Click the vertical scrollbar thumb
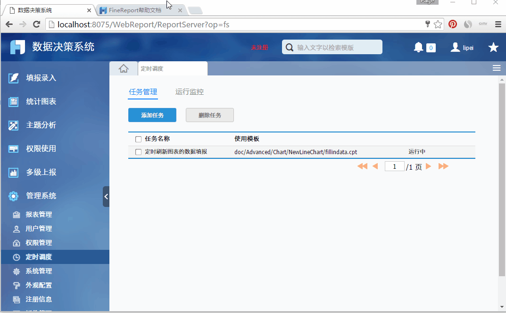506x313 pixels. click(501, 180)
